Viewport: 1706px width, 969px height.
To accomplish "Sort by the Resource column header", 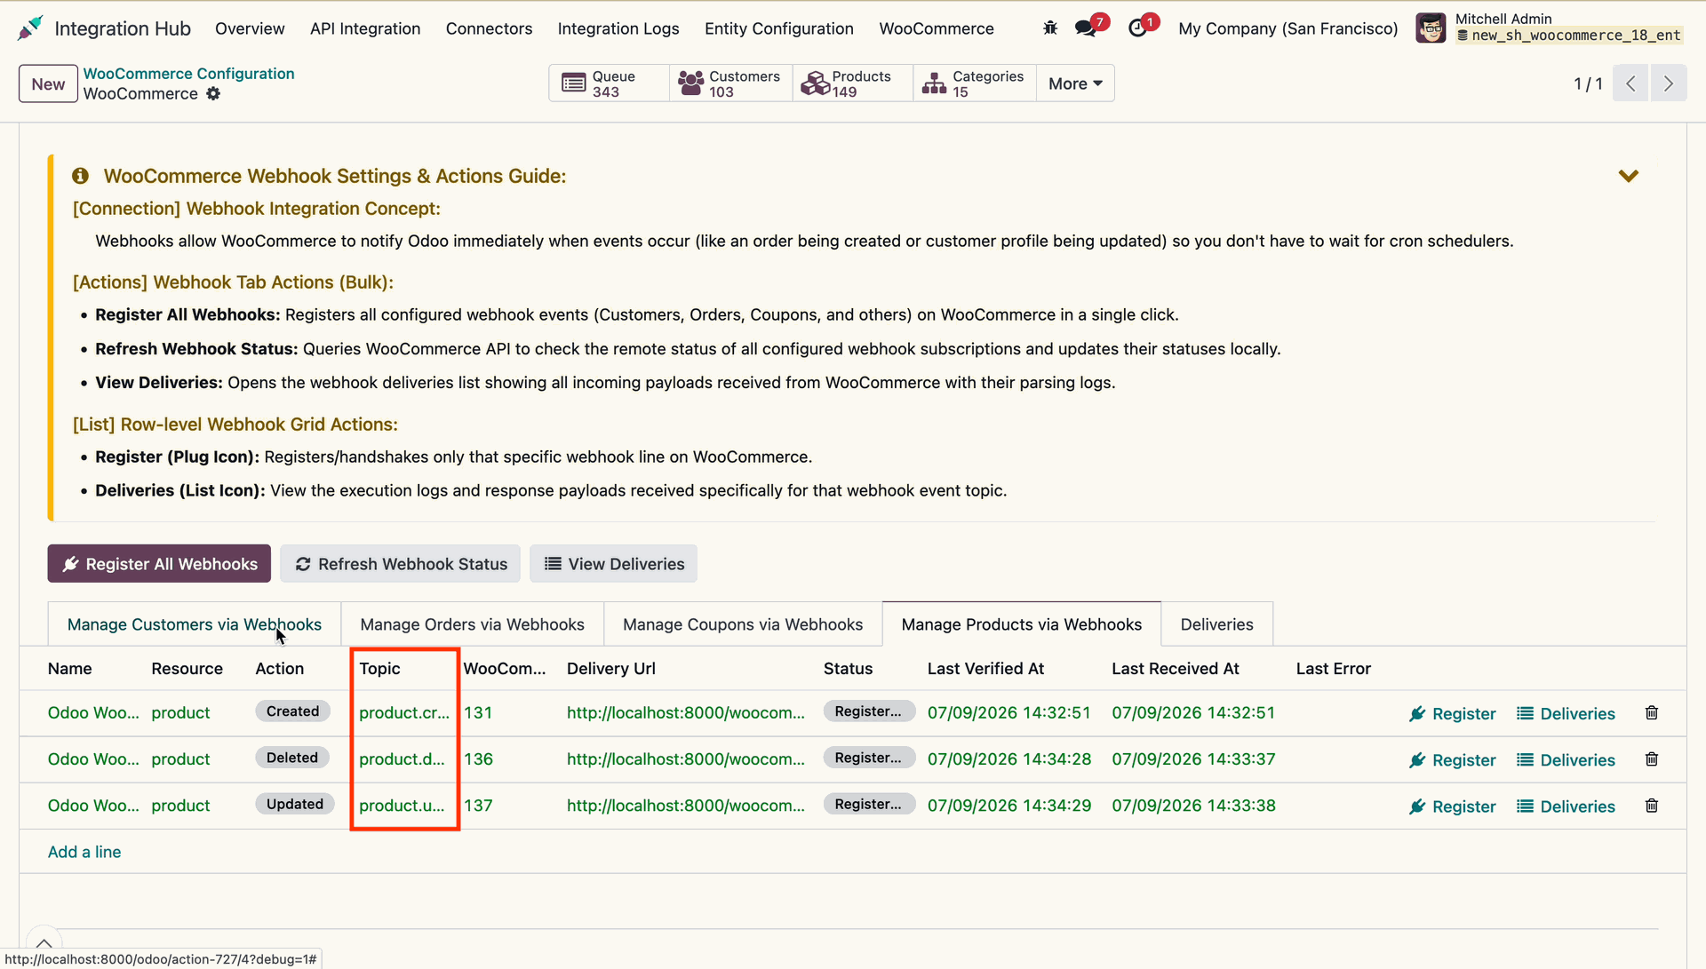I will click(187, 669).
